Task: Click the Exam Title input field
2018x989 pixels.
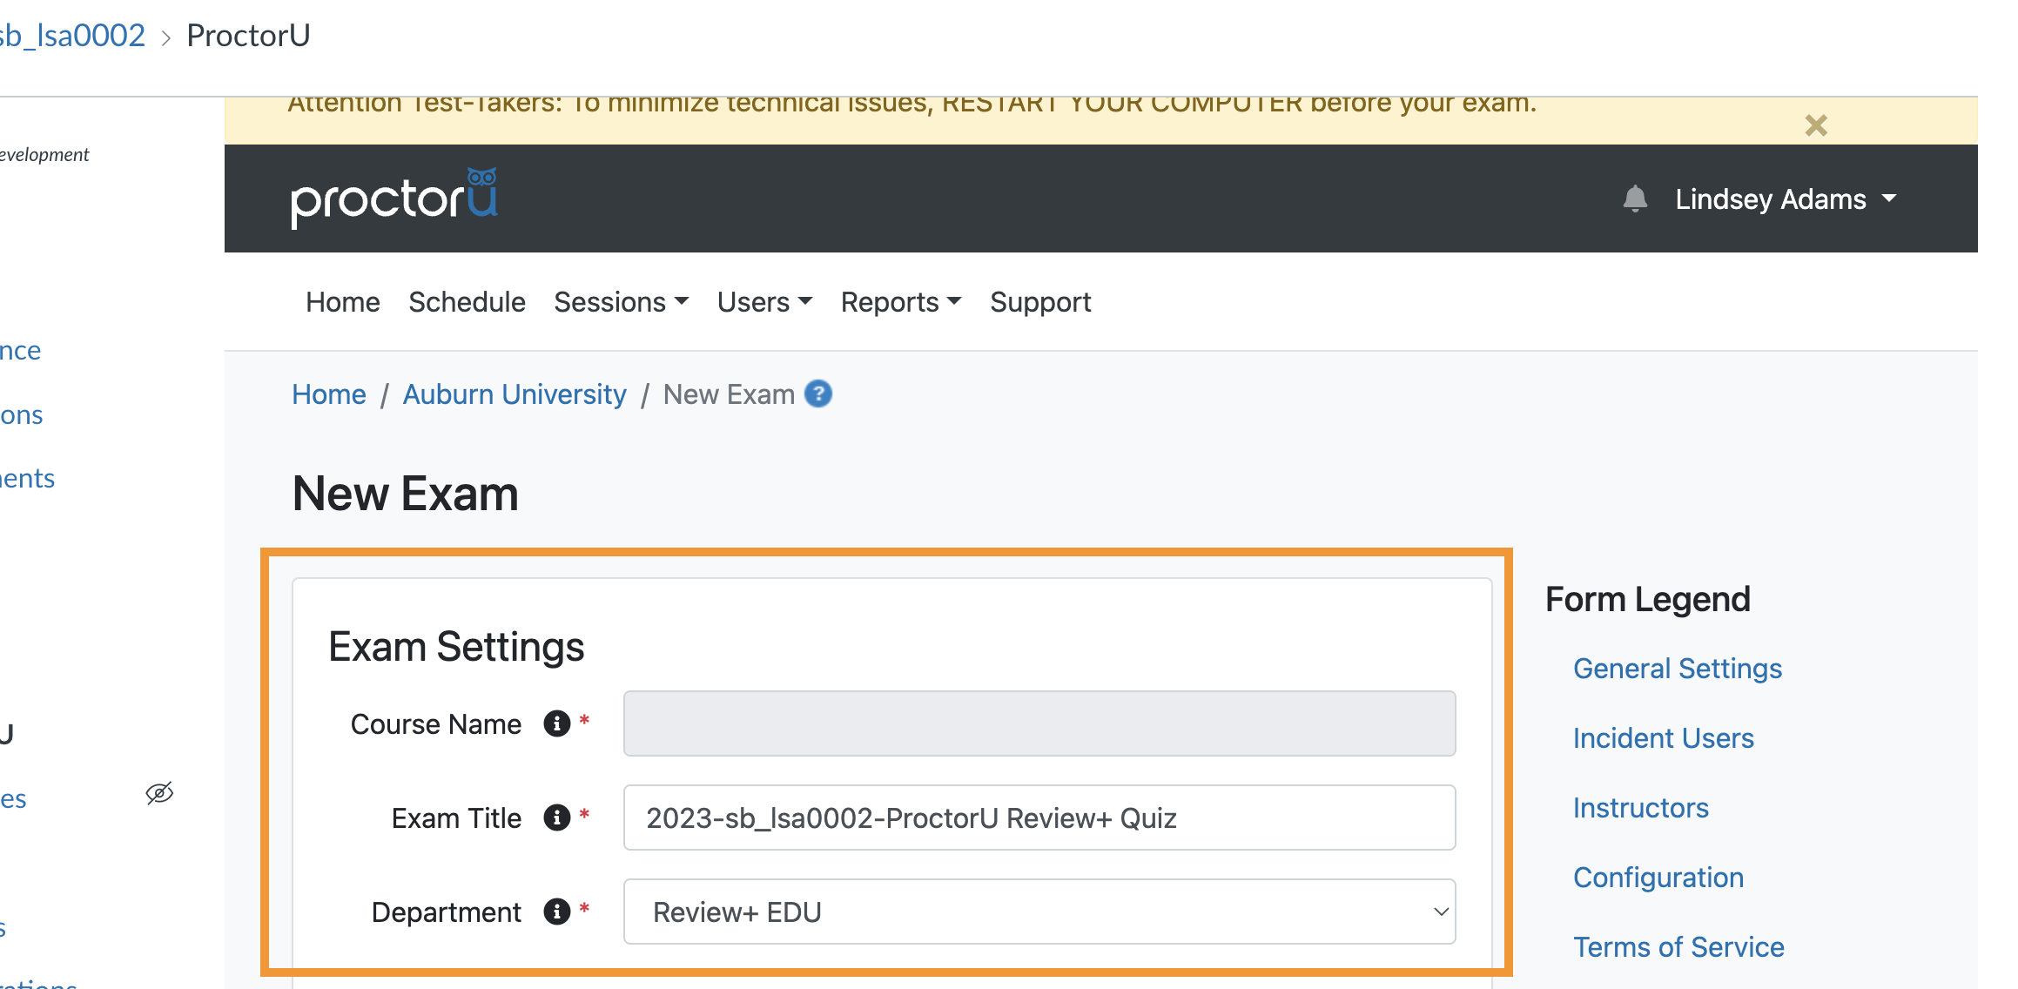Action: [x=1039, y=817]
